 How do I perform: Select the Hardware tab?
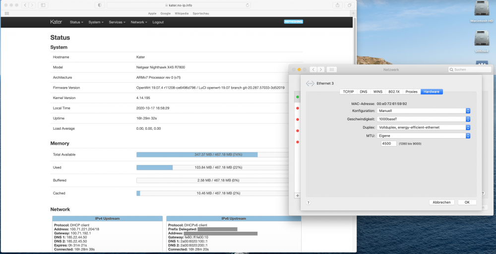coord(432,92)
